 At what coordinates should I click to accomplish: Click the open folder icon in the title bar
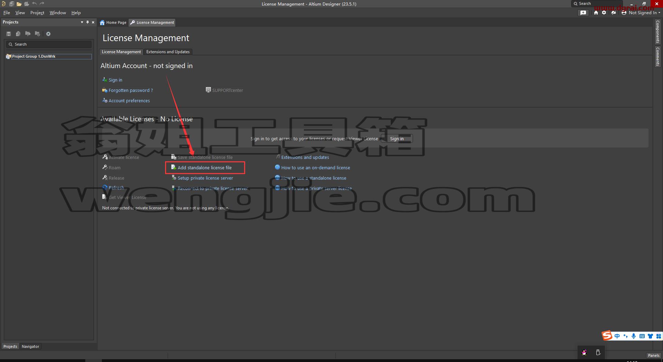[x=19, y=4]
